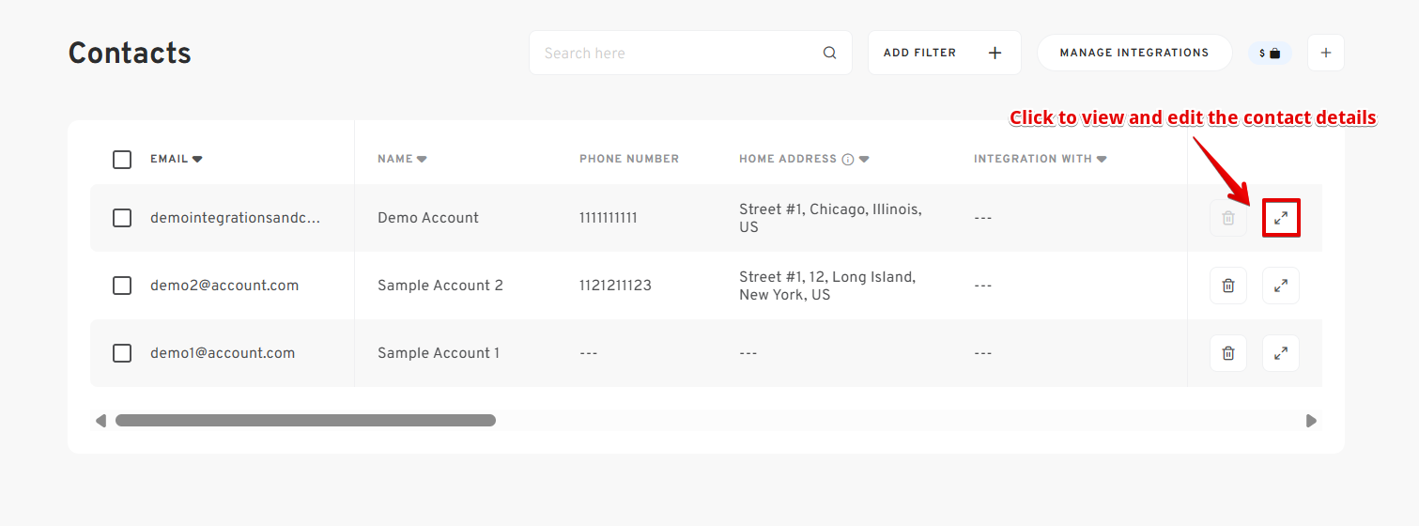
Task: Check the Demo Account row checkbox
Action: click(x=122, y=218)
